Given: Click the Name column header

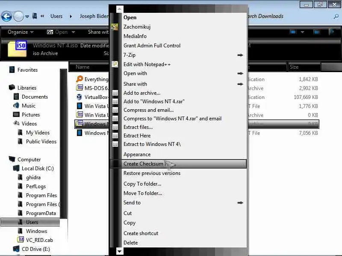Looking at the screenshot, I should 89,67.
